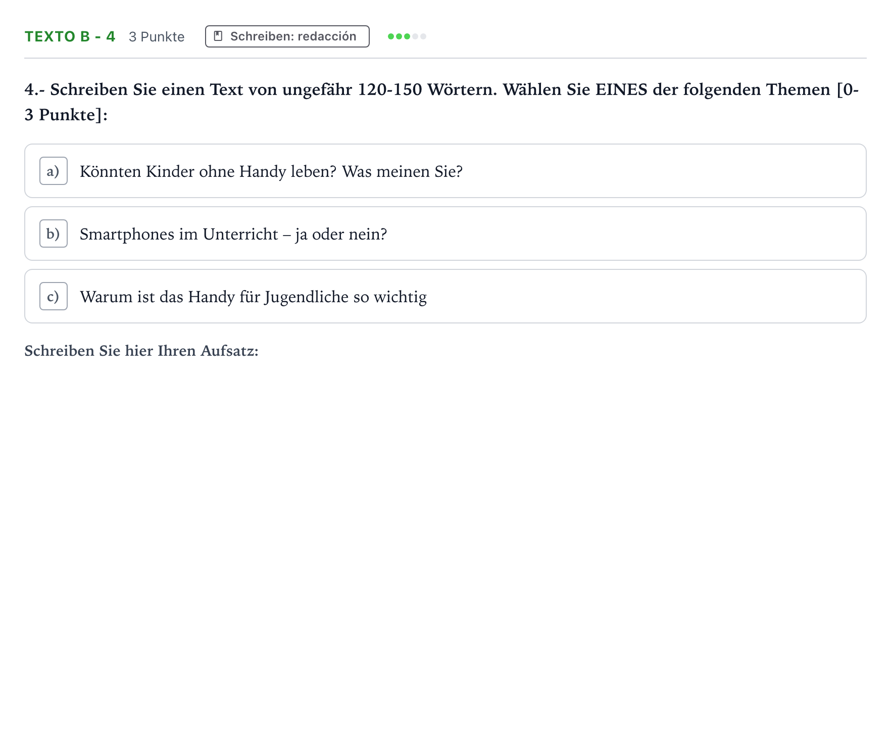The height and width of the screenshot is (749, 891).
Task: Choose topic 'Könnten Kinder ohne Handy leben?'
Action: click(x=445, y=171)
